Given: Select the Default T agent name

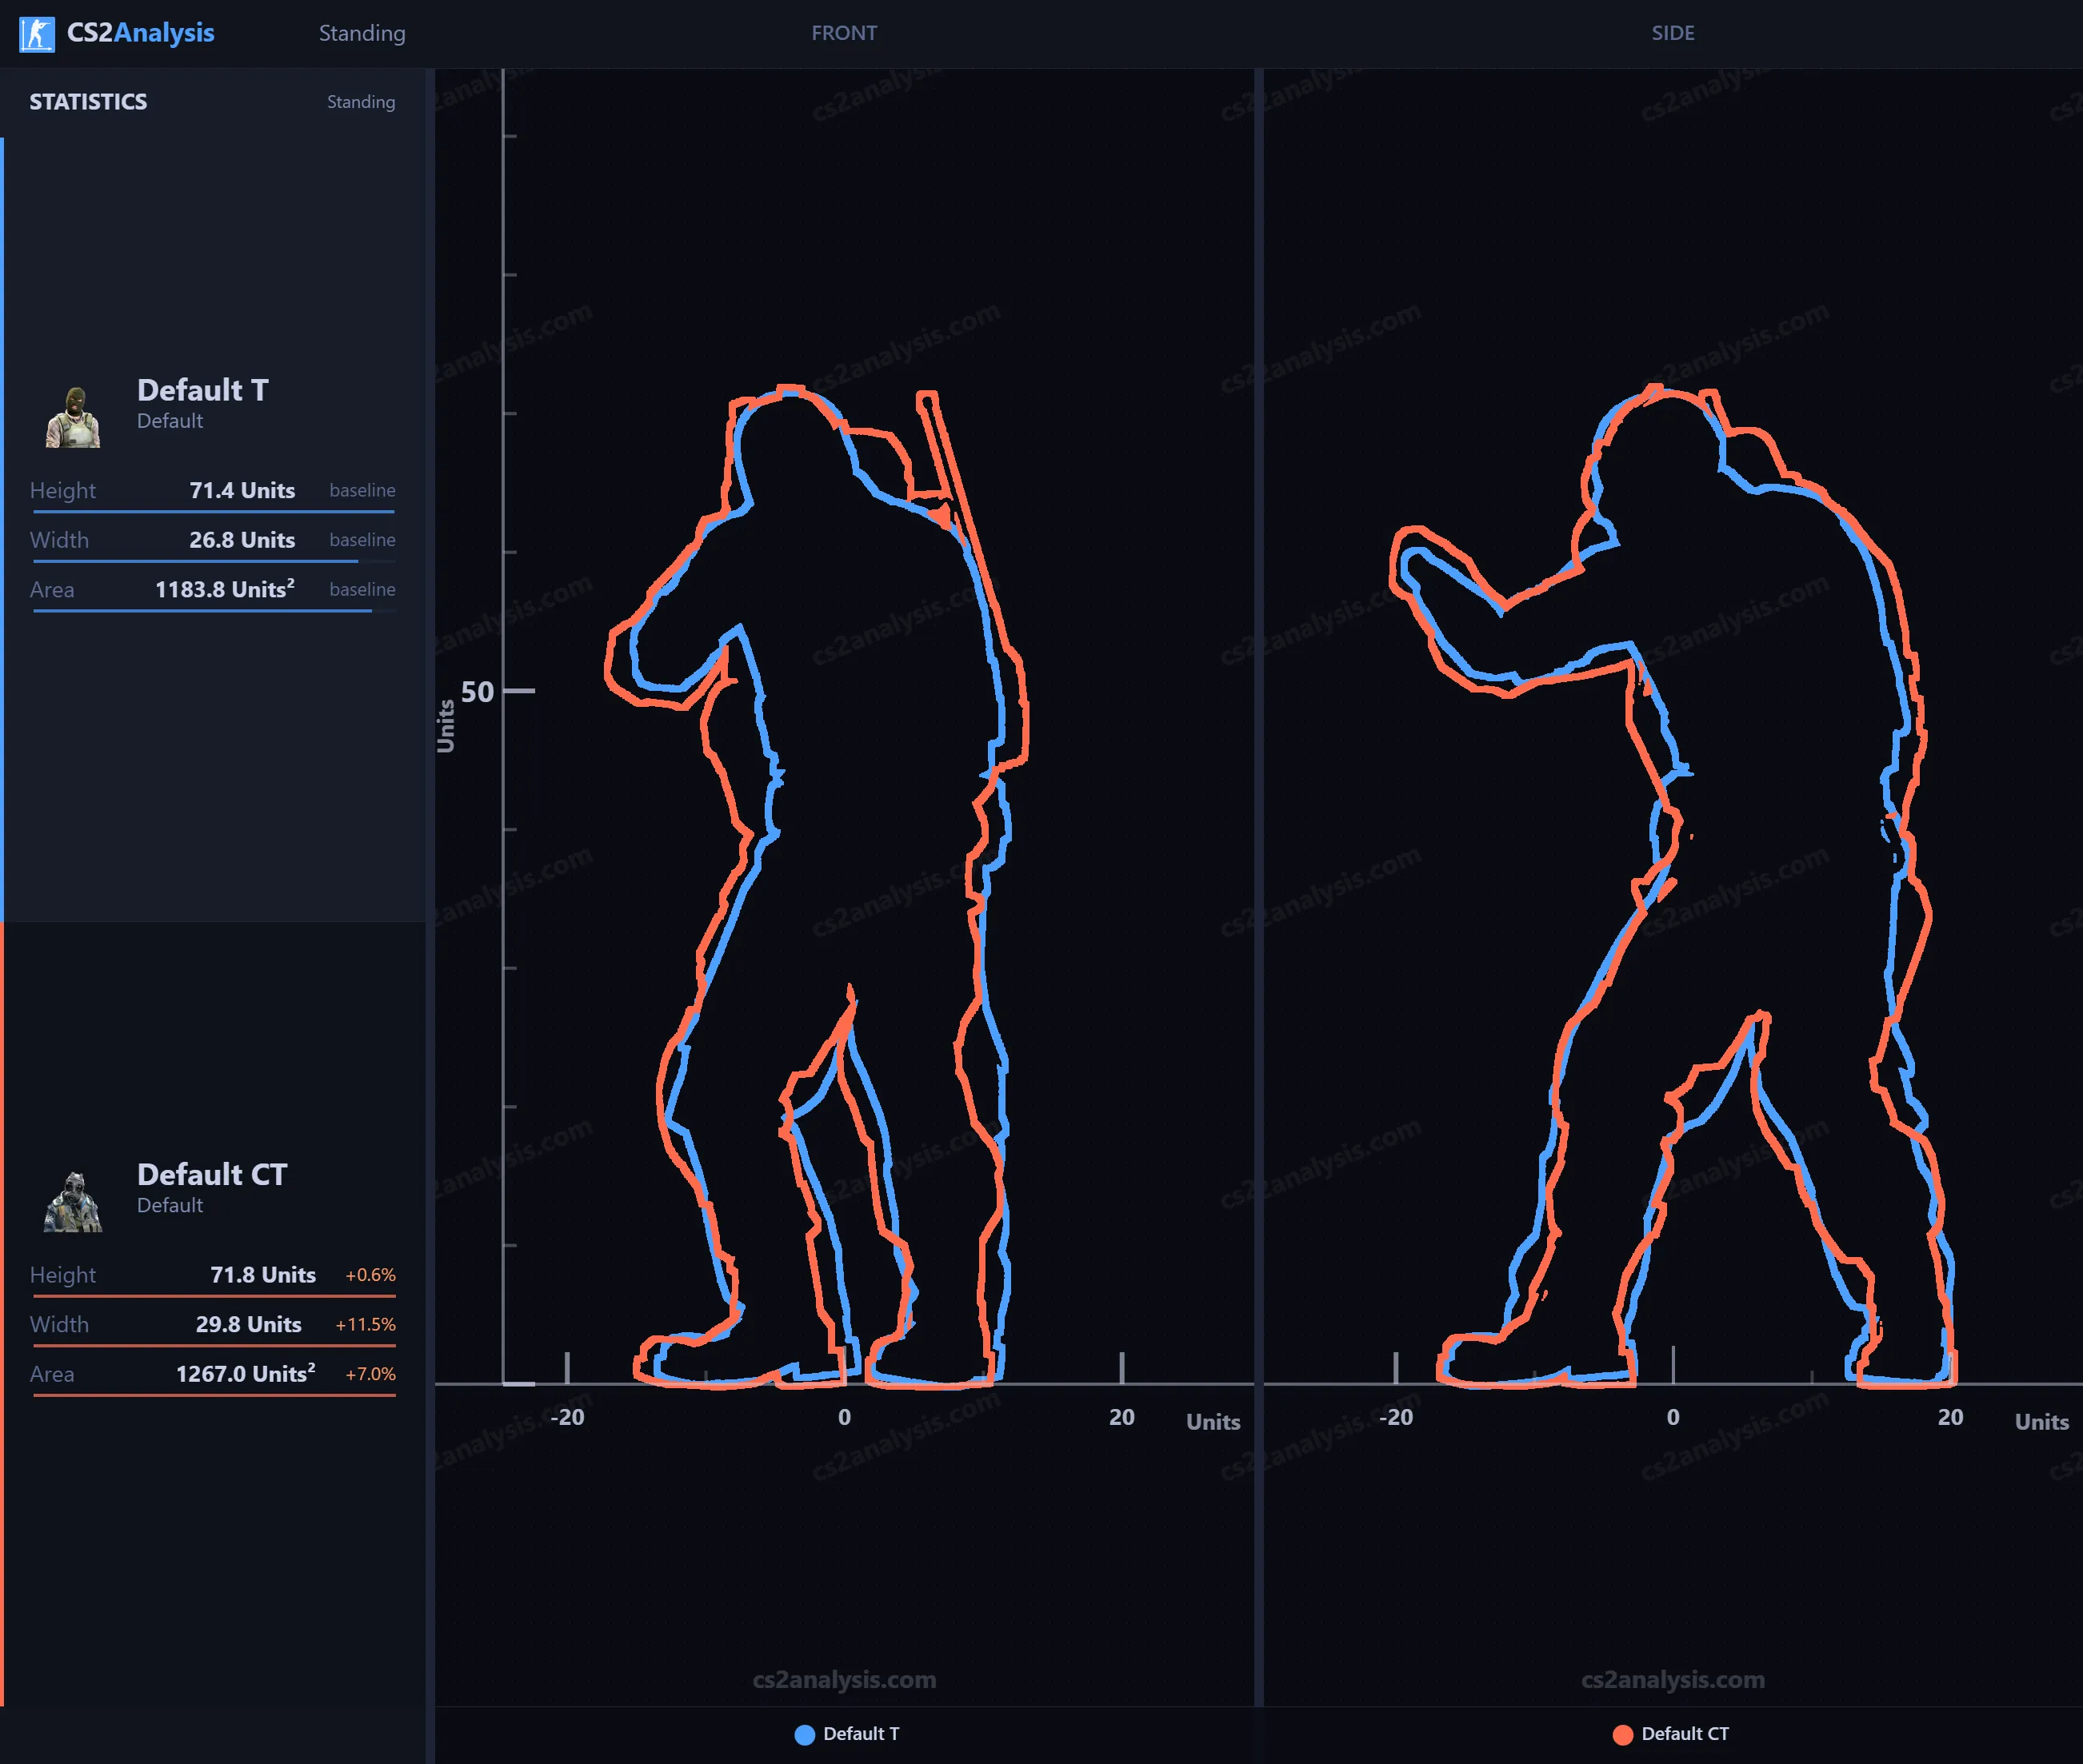Looking at the screenshot, I should point(202,390).
